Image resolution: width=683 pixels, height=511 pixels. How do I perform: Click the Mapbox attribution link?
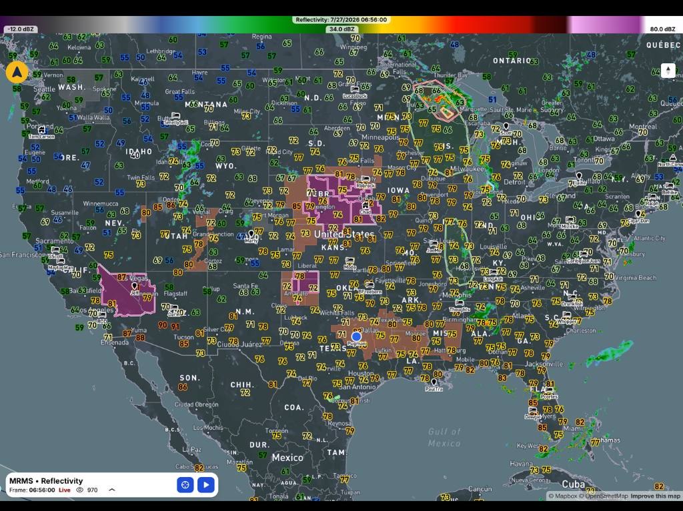pos(562,496)
